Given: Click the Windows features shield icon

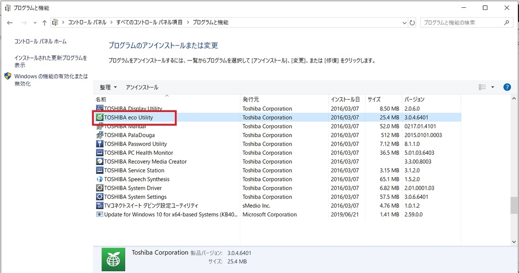Looking at the screenshot, I should coord(8,76).
